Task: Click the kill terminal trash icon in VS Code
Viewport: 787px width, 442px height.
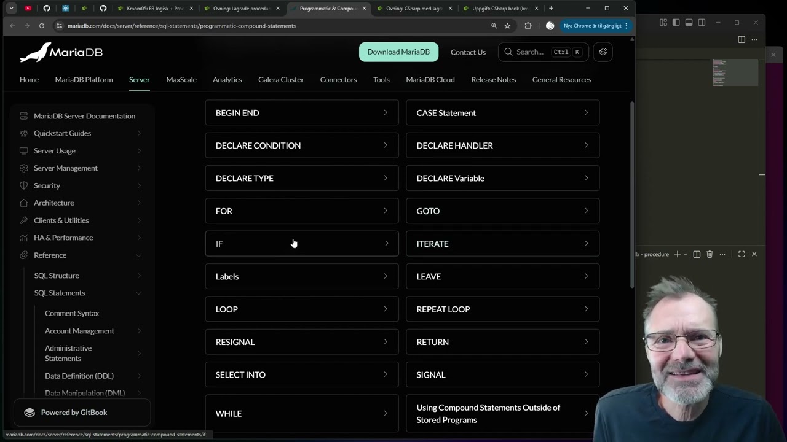Action: tap(710, 254)
